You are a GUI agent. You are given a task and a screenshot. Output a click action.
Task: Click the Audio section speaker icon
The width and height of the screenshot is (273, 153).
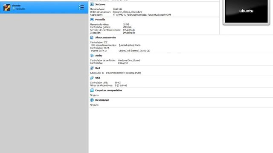click(92, 56)
